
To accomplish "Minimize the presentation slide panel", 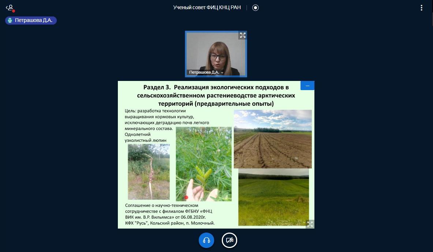I will point(307,86).
